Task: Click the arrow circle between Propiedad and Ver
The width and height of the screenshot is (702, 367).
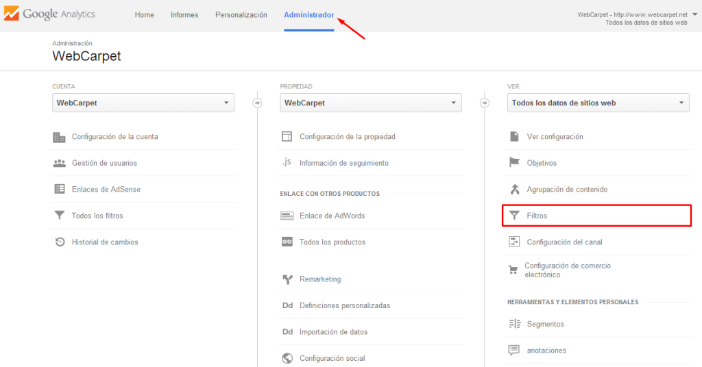Action: (x=485, y=103)
